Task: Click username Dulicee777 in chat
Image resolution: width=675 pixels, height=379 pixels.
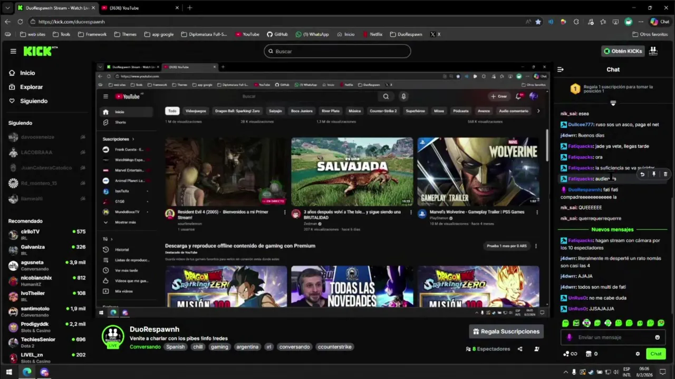Action: (581, 125)
